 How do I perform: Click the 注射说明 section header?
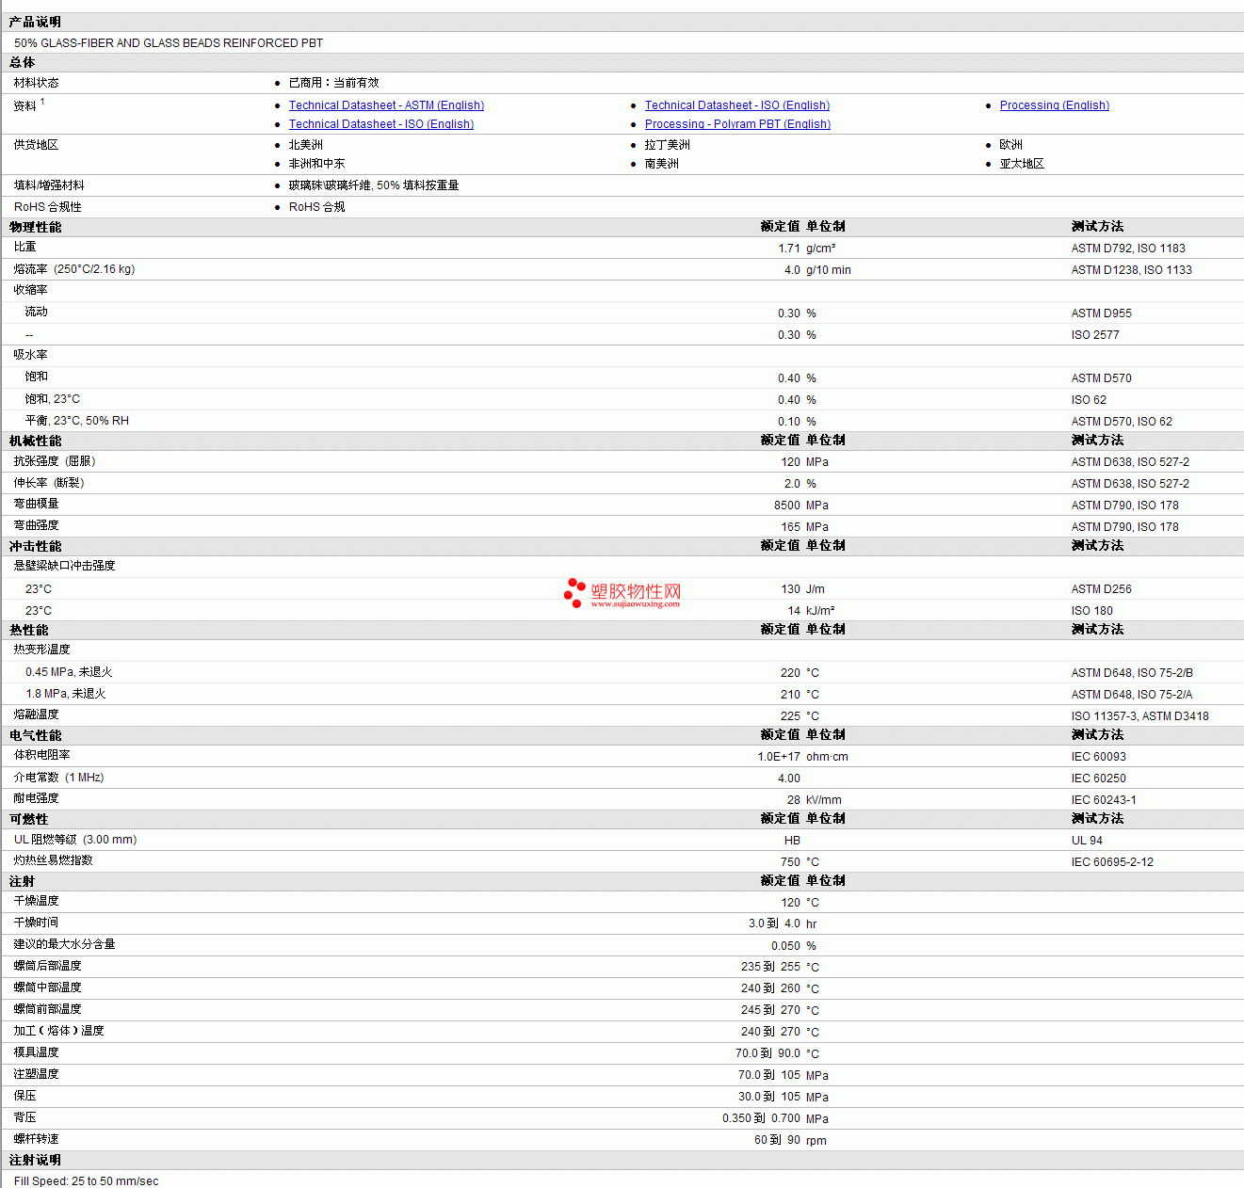click(36, 1161)
